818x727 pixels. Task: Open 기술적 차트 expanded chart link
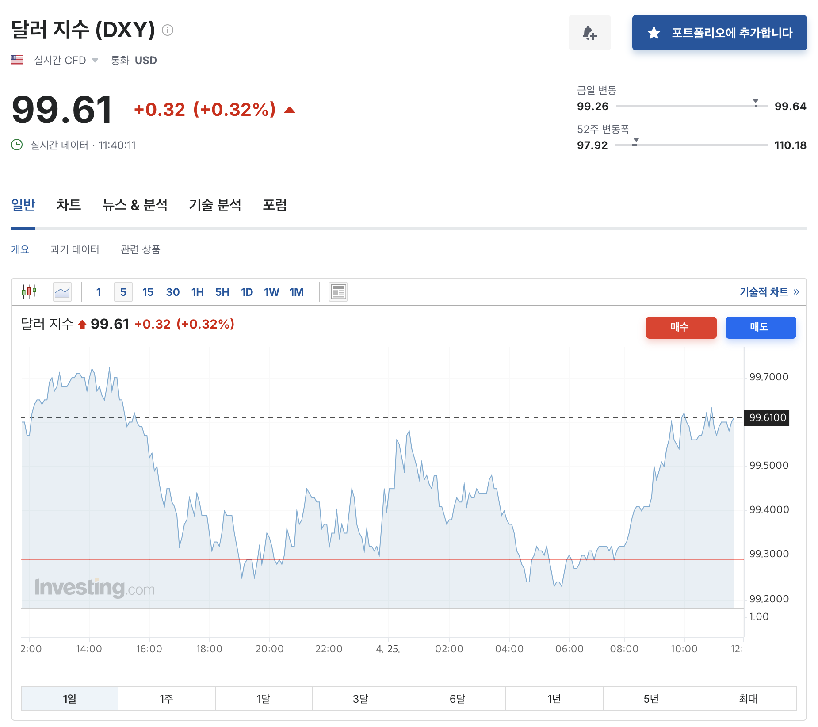[x=769, y=292]
